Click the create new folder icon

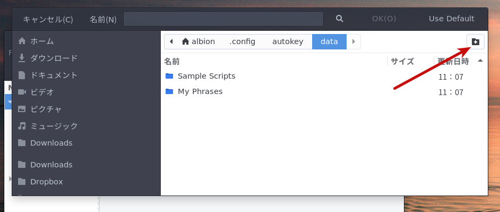pos(476,42)
